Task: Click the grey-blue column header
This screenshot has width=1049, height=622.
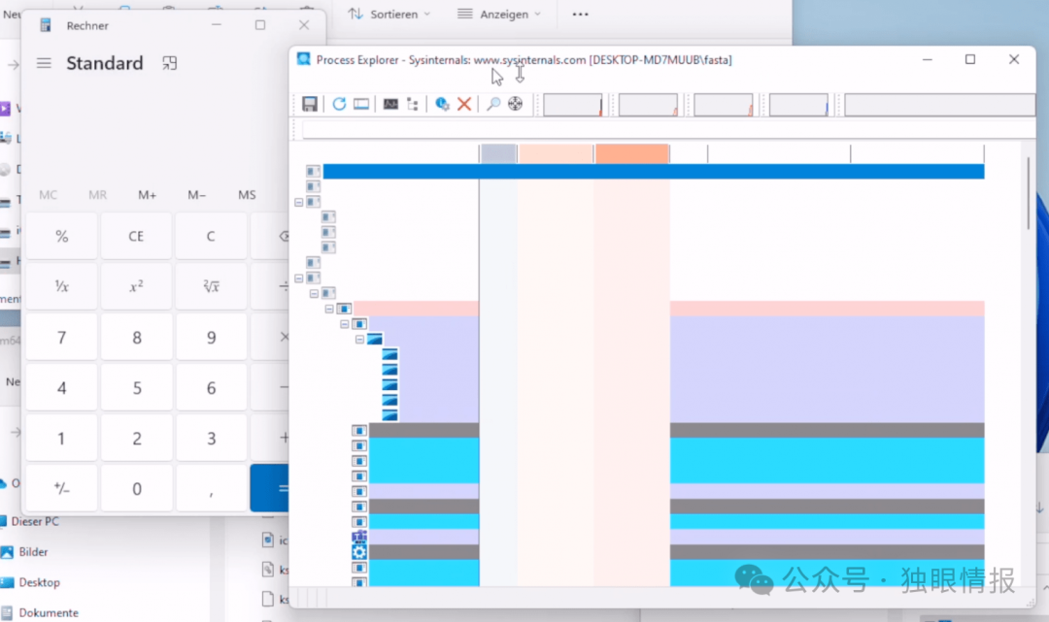Action: [498, 153]
